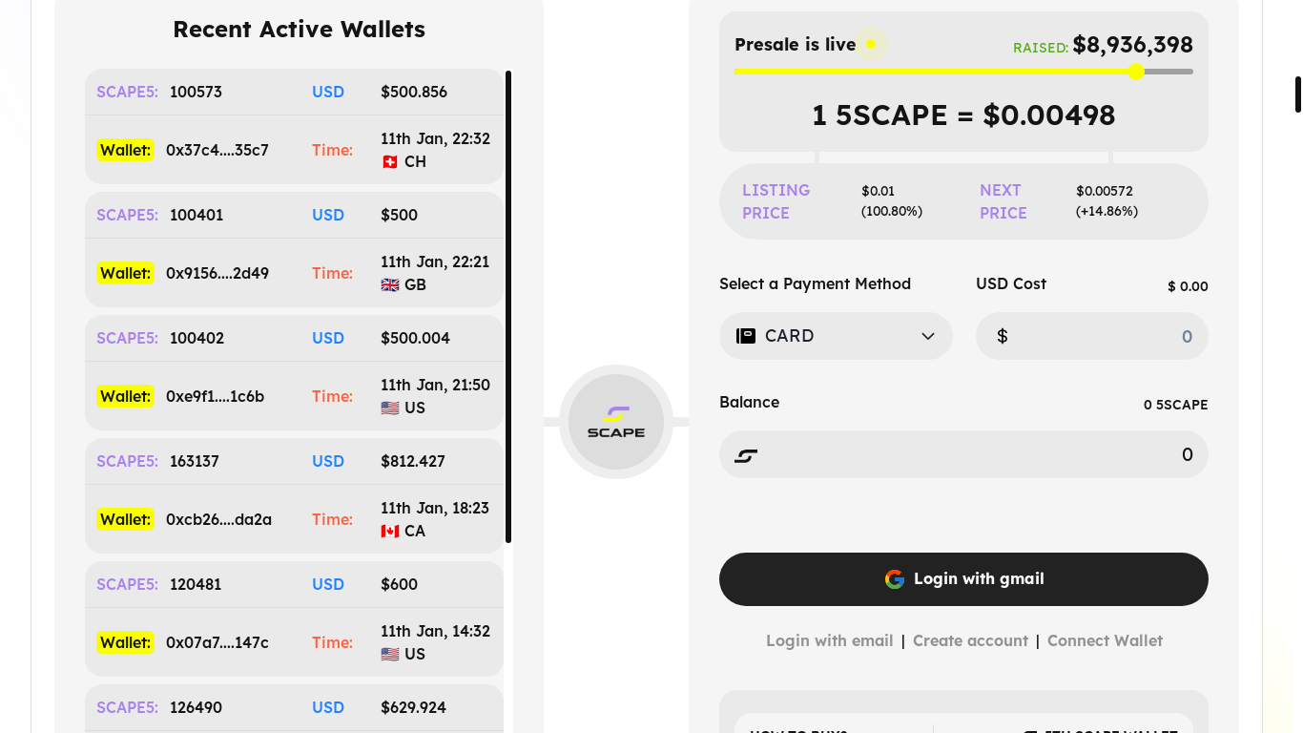Click the Google logo icon

click(894, 579)
